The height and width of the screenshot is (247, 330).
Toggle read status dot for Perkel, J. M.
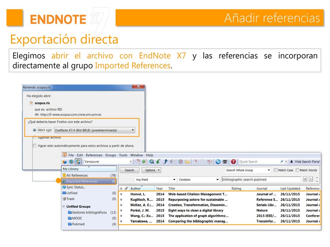click(x=121, y=210)
